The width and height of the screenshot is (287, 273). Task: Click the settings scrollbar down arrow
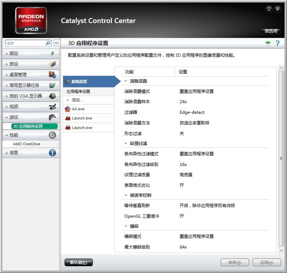point(281,251)
